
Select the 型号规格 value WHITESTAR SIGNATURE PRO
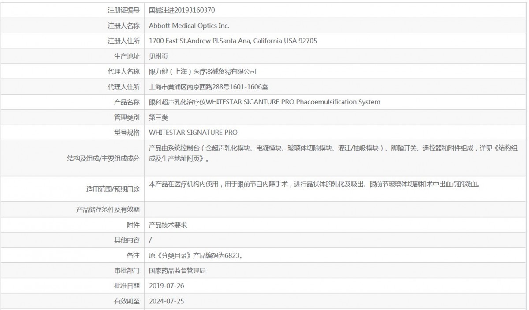coord(194,133)
